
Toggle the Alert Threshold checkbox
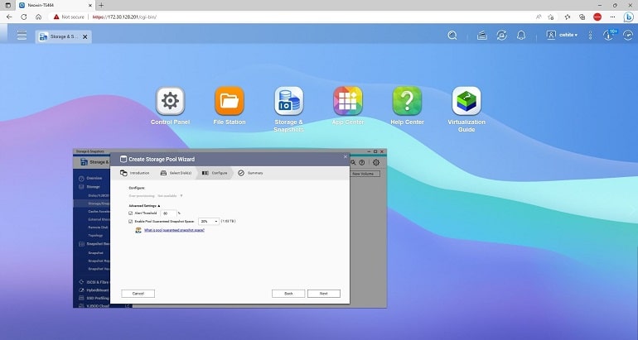(x=131, y=213)
